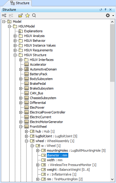The image size is (116, 183).
Task: Click the pin panel icon
Action: [x=106, y=10]
